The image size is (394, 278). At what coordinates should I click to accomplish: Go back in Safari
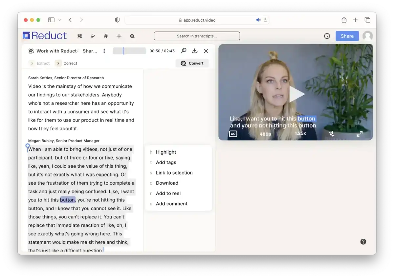click(70, 20)
